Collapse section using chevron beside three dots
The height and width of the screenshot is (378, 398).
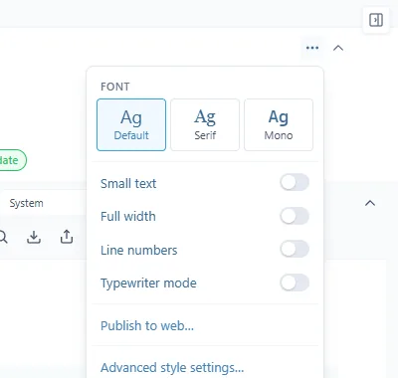pos(338,48)
